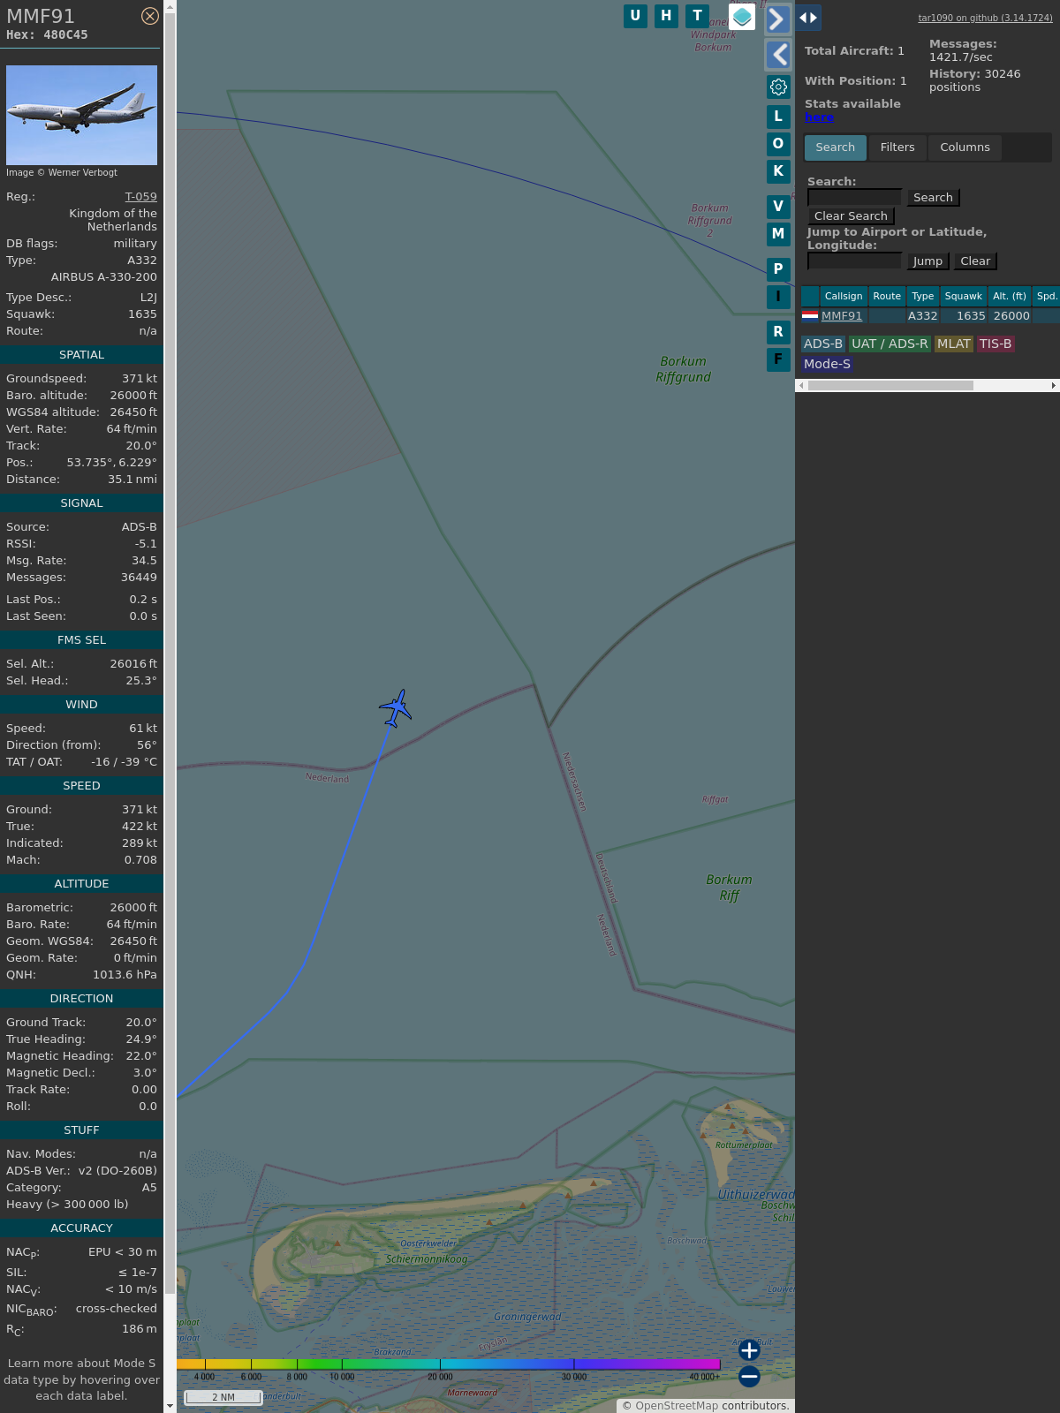1060x1413 pixels.
Task: Toggle the V map button
Action: pyautogui.click(x=778, y=207)
